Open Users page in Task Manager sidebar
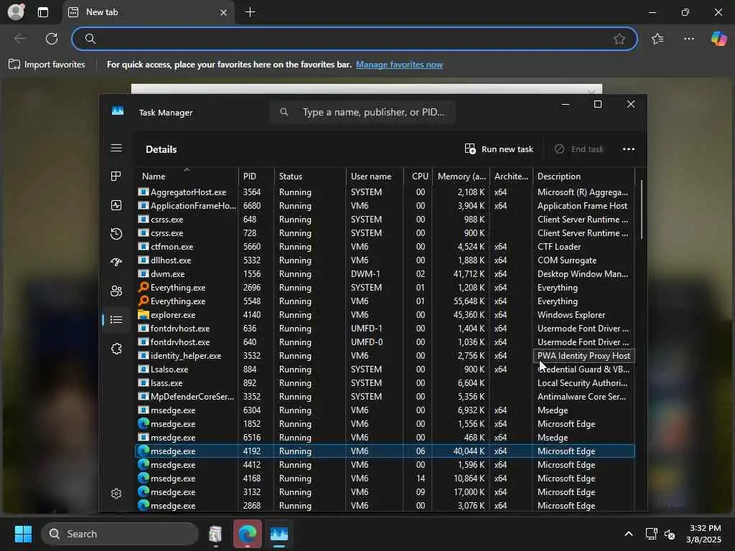 pos(116,291)
